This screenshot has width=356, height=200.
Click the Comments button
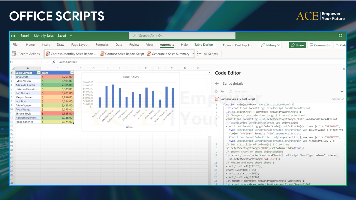pyautogui.click(x=320, y=45)
